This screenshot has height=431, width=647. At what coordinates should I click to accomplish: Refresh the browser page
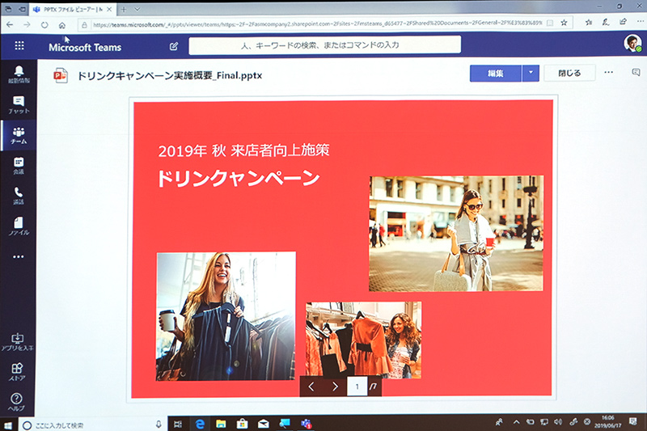(44, 25)
